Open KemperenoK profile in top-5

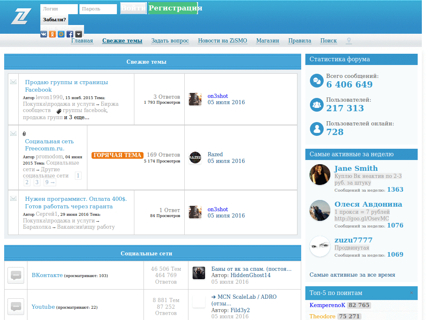point(327,305)
